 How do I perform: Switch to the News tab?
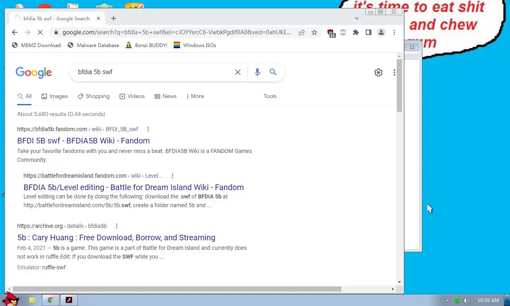click(x=165, y=96)
